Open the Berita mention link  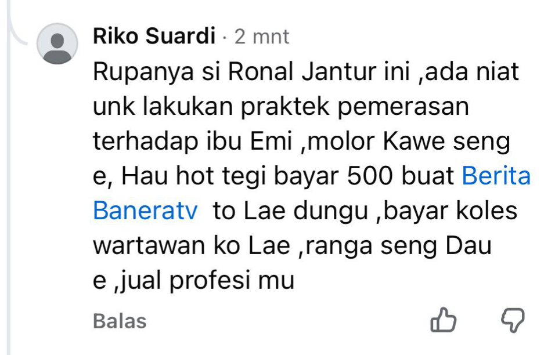496,176
